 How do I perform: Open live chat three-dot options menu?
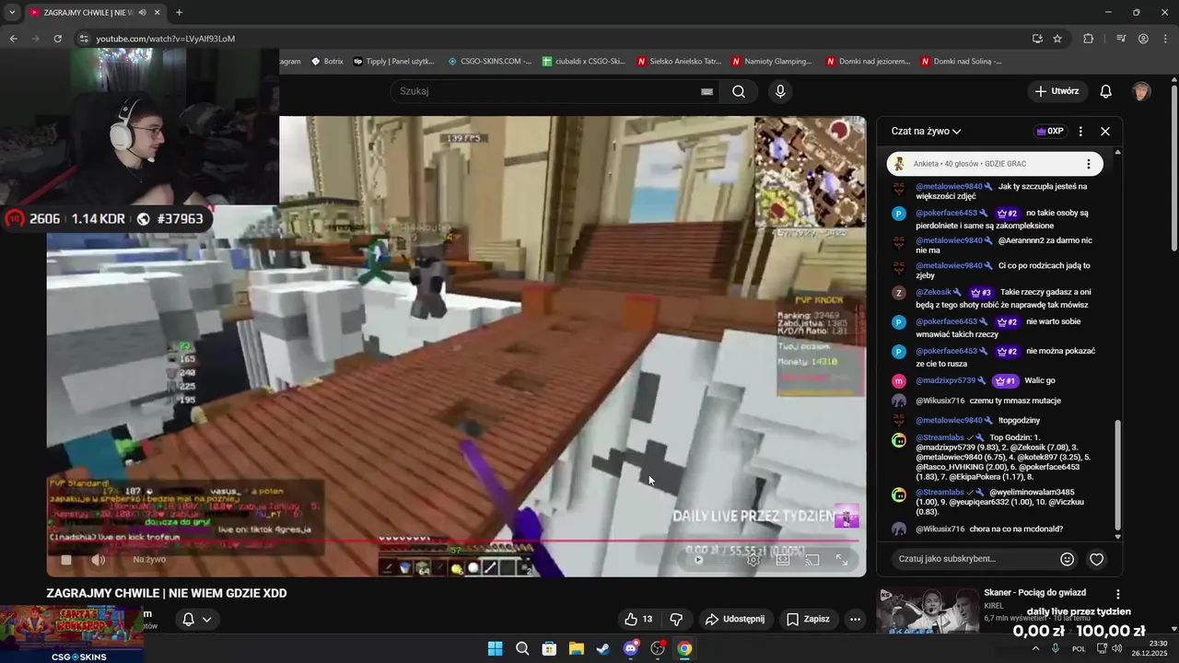pos(1080,132)
